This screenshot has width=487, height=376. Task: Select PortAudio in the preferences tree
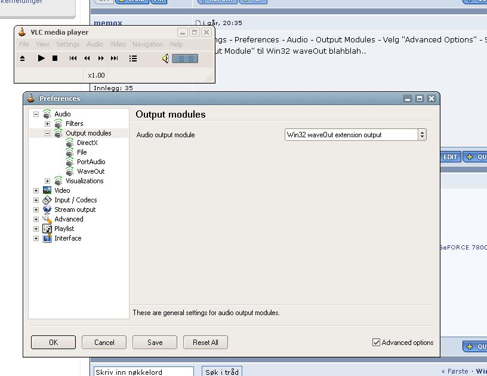[91, 162]
